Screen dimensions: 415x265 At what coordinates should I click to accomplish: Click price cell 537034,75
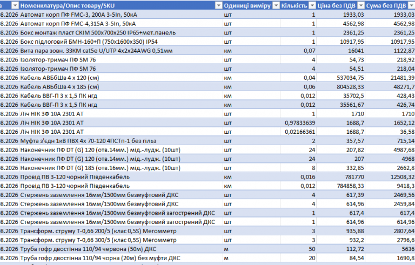[340, 78]
